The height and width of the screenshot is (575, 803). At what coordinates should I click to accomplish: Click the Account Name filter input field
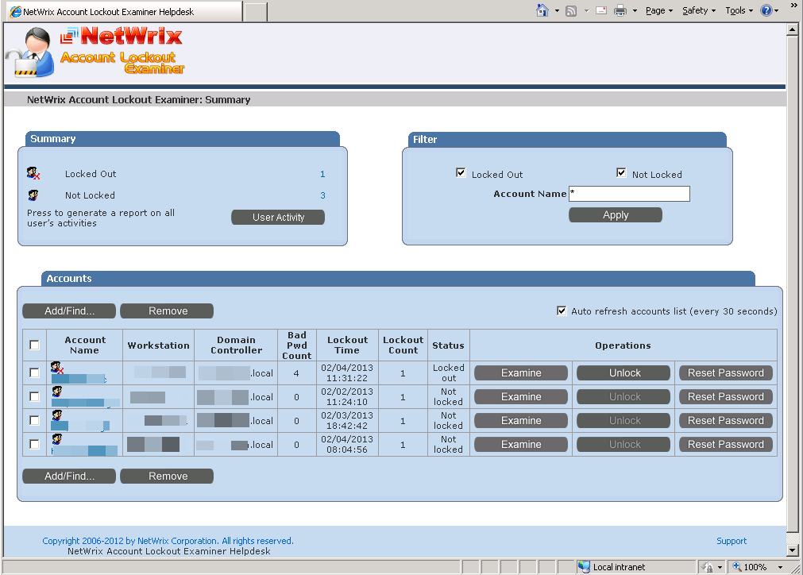coord(629,194)
